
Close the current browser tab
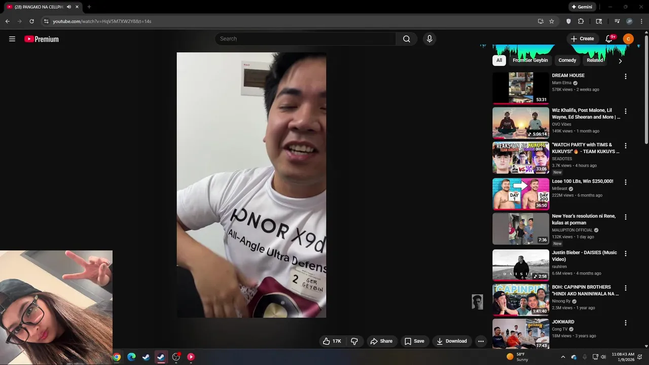(77, 7)
